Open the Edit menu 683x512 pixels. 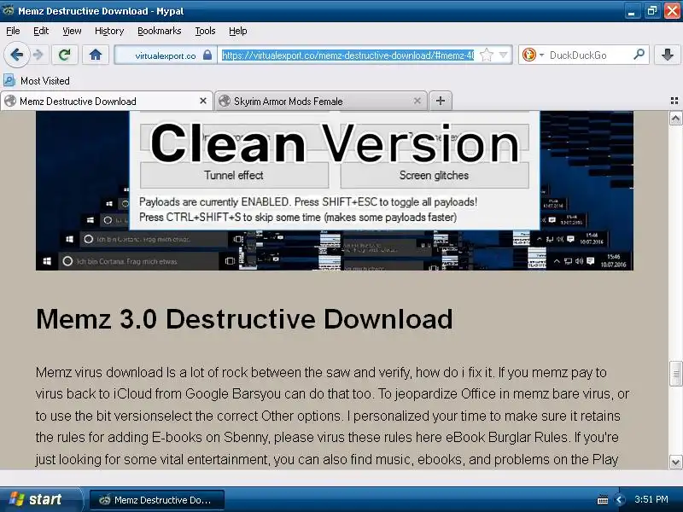click(41, 31)
